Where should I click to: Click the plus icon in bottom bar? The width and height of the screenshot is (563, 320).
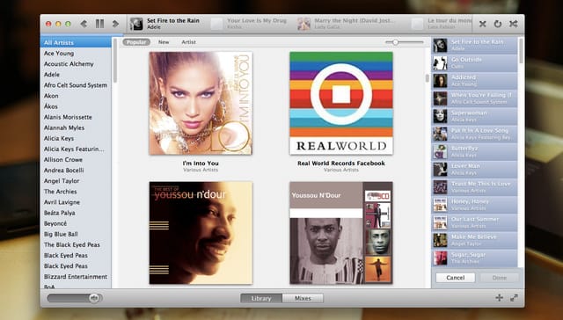point(499,297)
